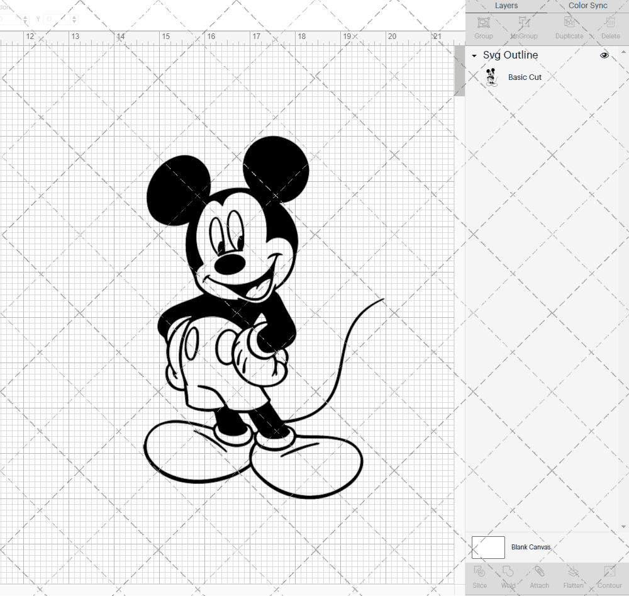Select the Mickey Mouse image on canvas
Image resolution: width=629 pixels, height=596 pixels.
(264, 317)
